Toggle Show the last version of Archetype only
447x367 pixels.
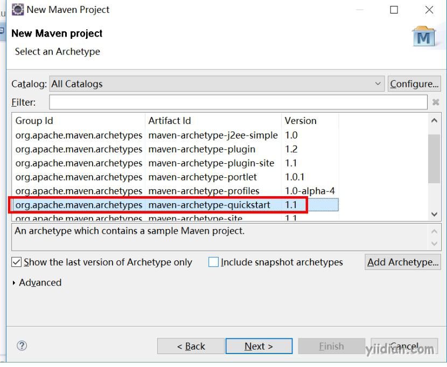click(17, 262)
